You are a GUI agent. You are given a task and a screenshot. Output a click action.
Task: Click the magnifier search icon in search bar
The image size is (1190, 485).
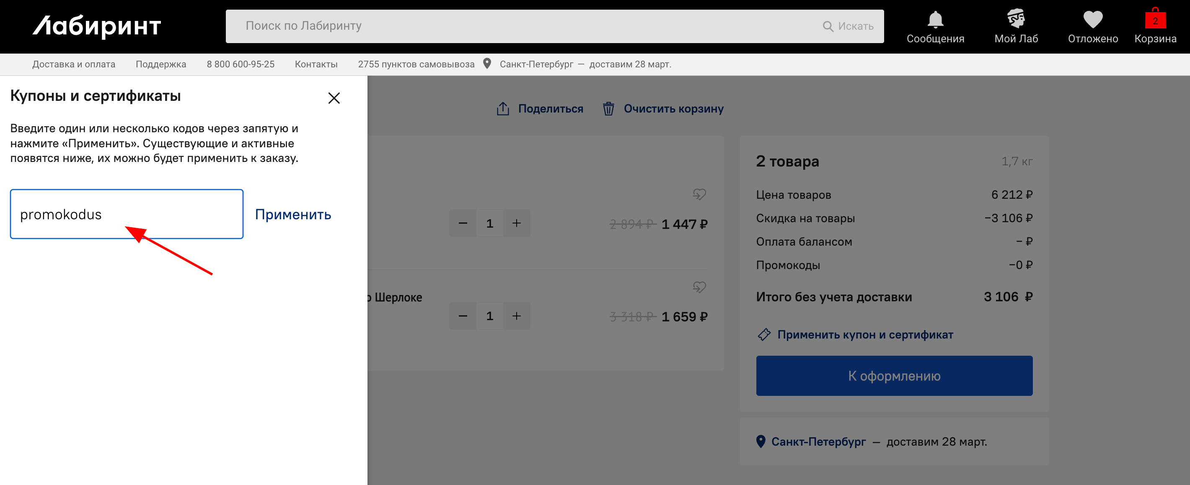coord(828,26)
